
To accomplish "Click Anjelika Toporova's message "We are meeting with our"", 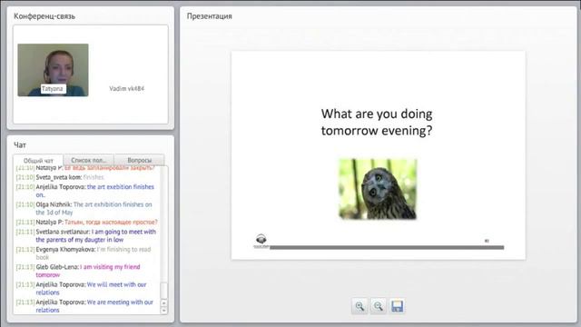I will 120,302.
